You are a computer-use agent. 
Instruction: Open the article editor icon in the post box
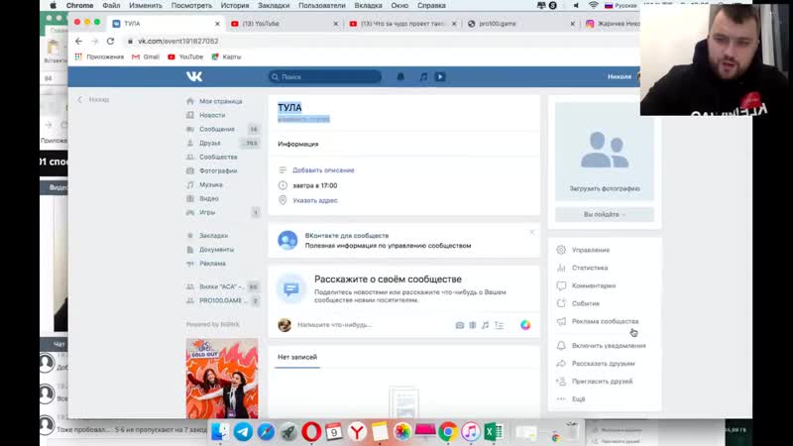pyautogui.click(x=500, y=325)
